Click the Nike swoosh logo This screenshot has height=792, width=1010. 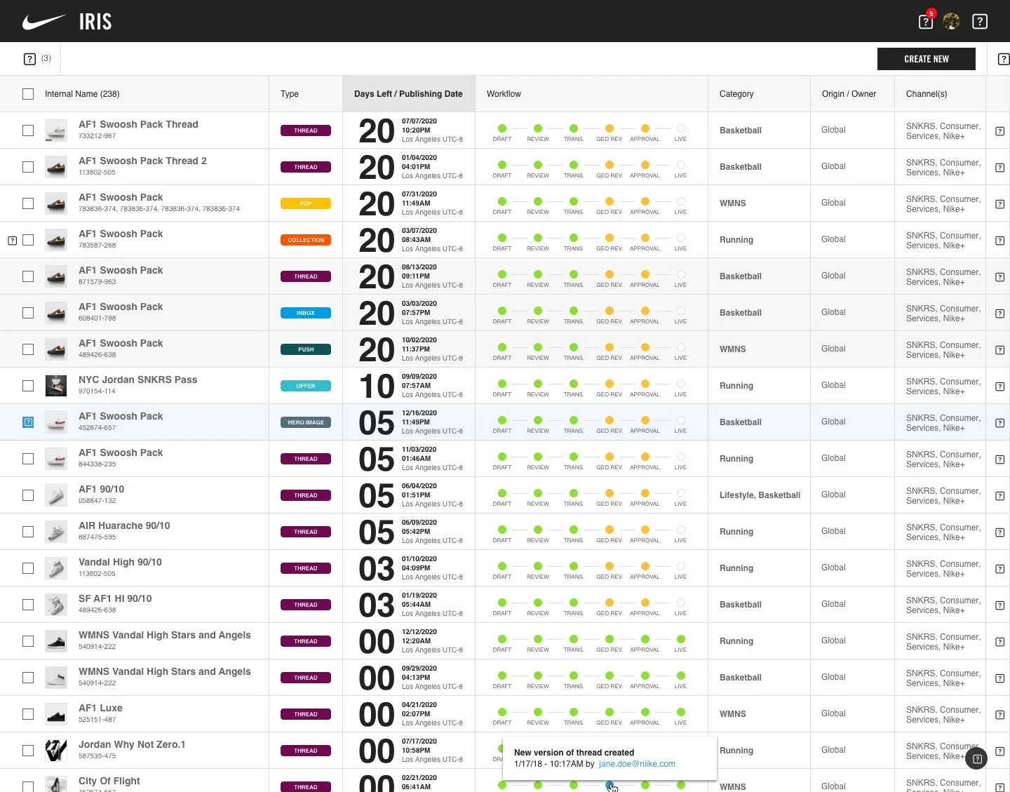coord(44,22)
